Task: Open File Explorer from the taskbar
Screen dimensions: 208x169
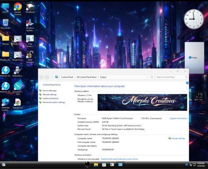Action: tap(96, 165)
